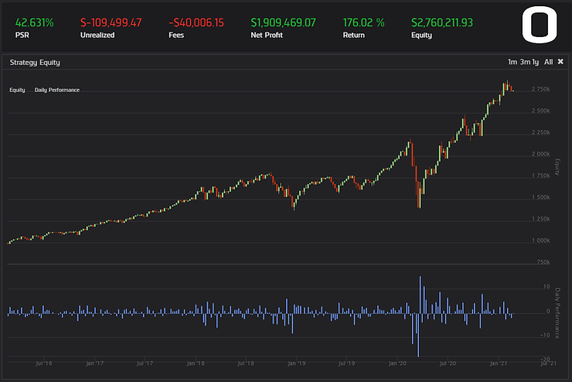Click the Equity label under $2,760,211.93
The image size is (572, 382).
[x=421, y=36]
